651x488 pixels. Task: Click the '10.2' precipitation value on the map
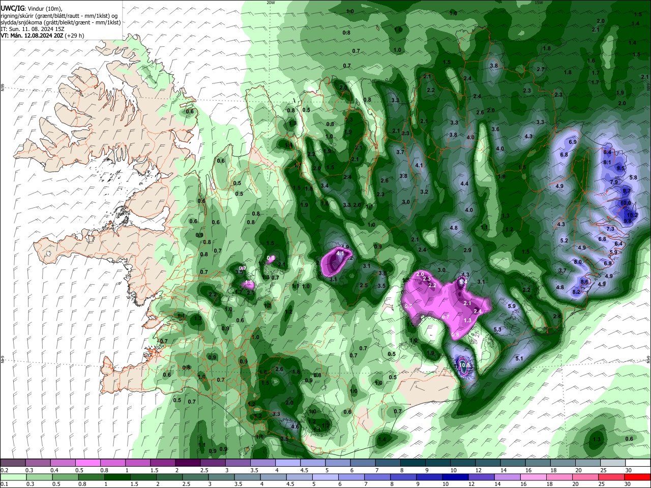[633, 215]
